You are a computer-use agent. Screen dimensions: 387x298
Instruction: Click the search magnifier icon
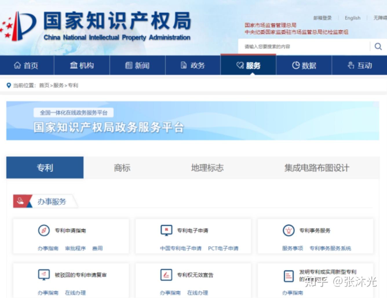(378, 46)
